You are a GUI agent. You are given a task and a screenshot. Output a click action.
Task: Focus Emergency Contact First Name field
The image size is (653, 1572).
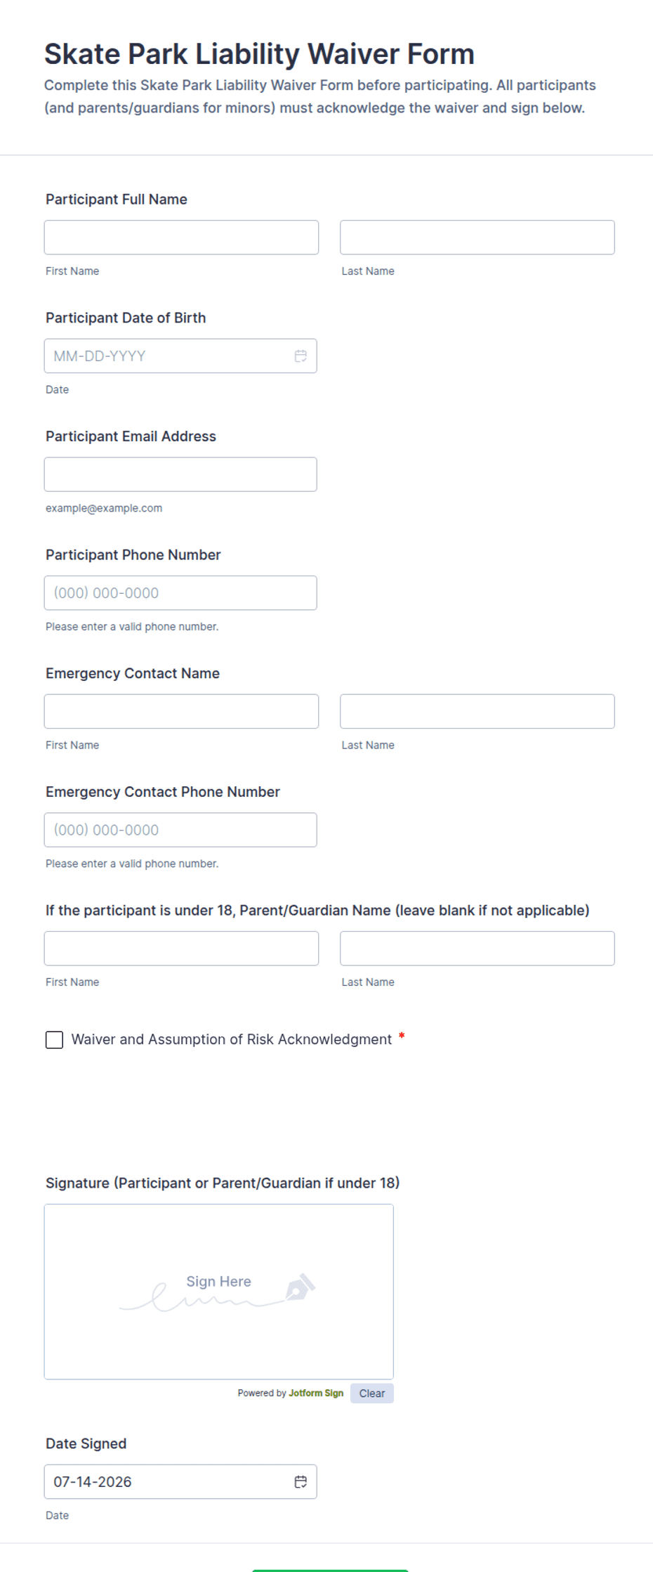[x=181, y=711]
